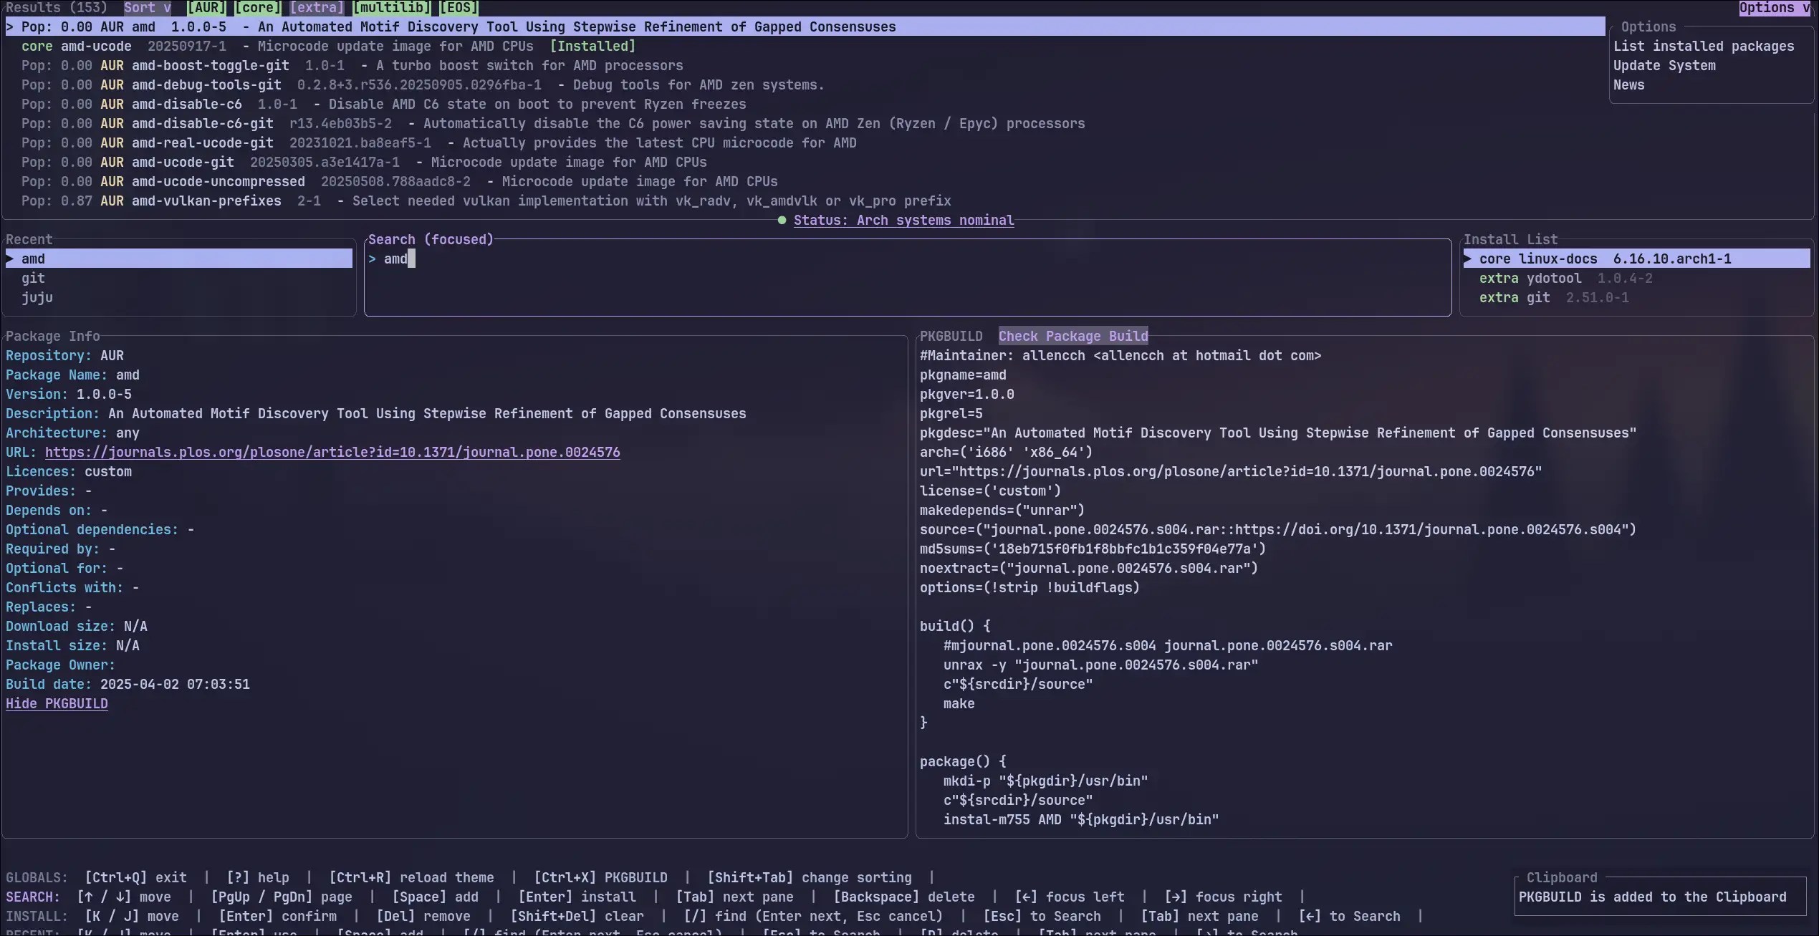Select amd-boost-toggle-git result
Viewport: 1819px width, 936px height.
point(805,66)
